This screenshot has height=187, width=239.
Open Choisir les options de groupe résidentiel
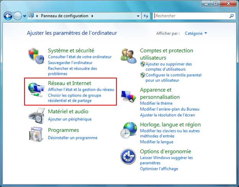coord(75,98)
